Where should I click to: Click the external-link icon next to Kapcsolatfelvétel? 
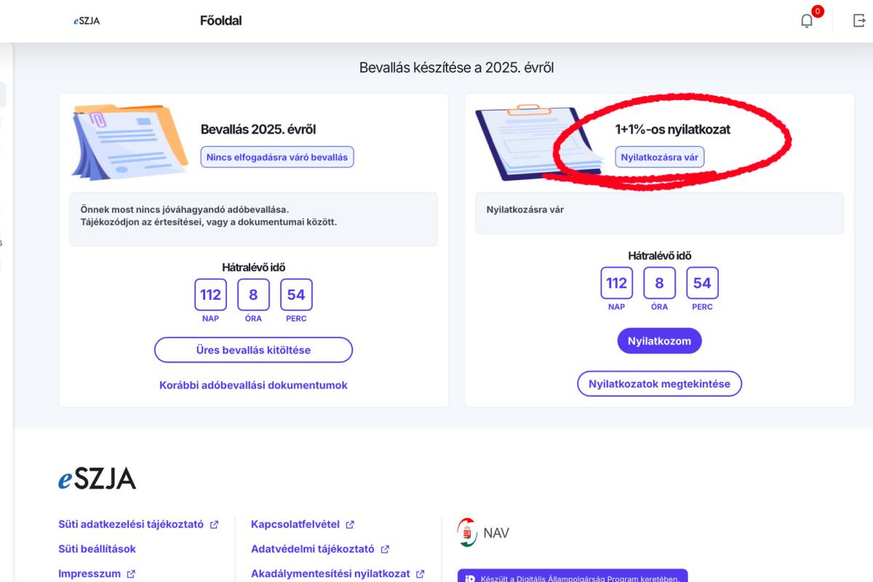(350, 524)
